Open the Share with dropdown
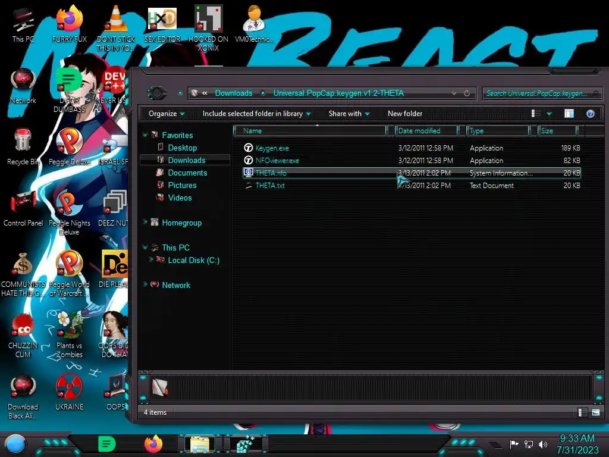609x457 pixels. (x=349, y=114)
